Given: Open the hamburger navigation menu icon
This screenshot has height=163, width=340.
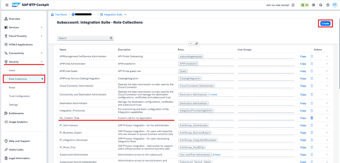Looking at the screenshot, I should coord(7,5).
